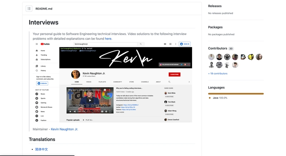
Task: Switch to the CHANNELS channel tab
Action: pyautogui.click(x=145, y=82)
